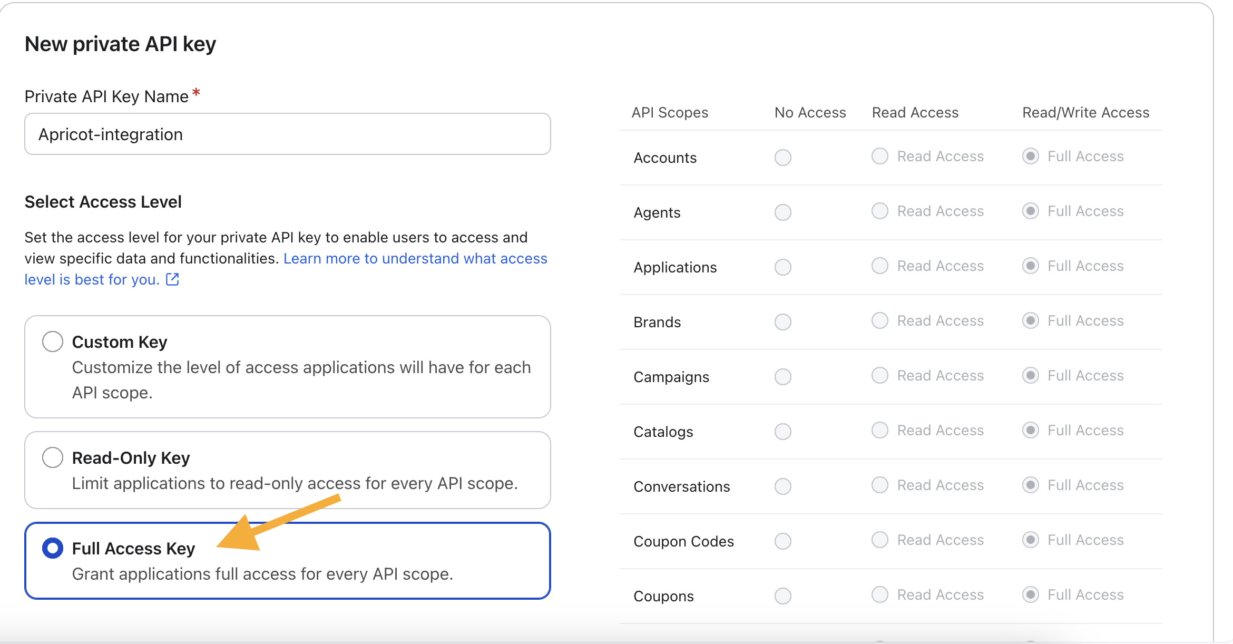
Task: Set Coupons scope to Full Access
Action: 1031,594
